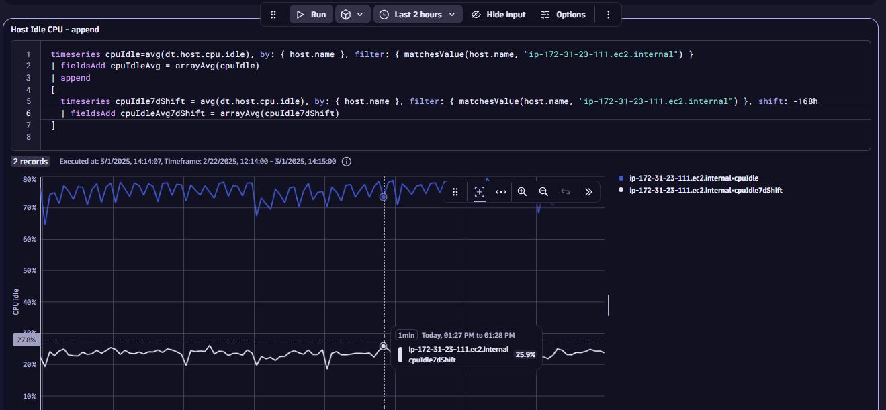The image size is (886, 410).
Task: Toggle the cpuIdle legend series
Action: [691, 178]
